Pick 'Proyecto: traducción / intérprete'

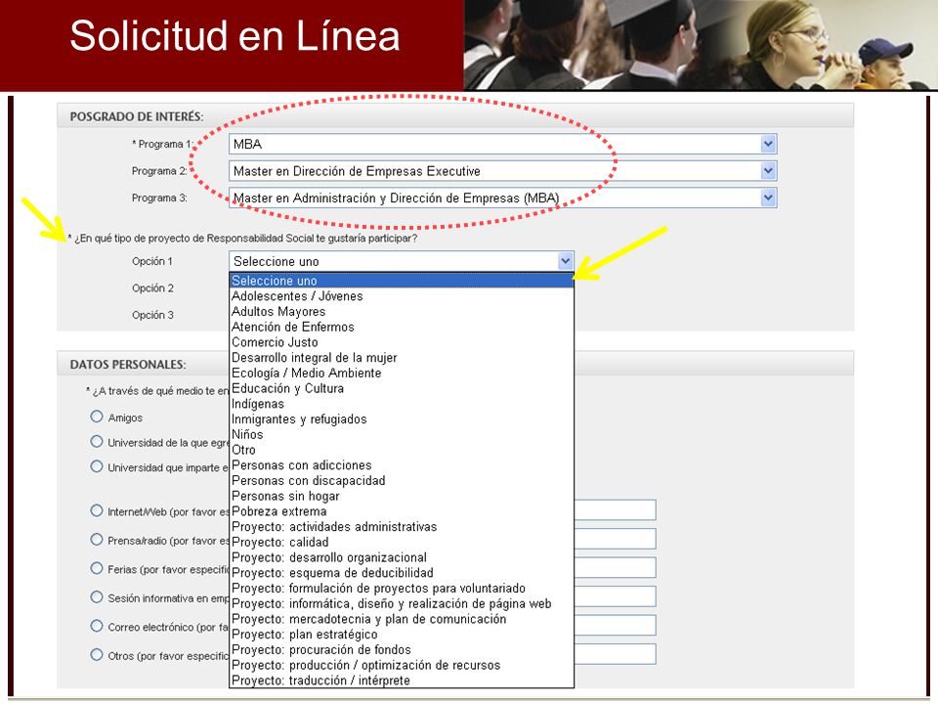pos(402,681)
